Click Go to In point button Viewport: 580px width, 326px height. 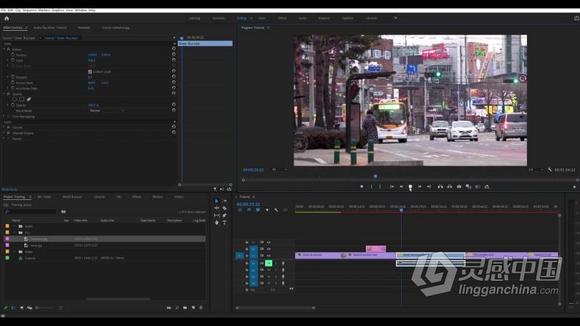[392, 186]
